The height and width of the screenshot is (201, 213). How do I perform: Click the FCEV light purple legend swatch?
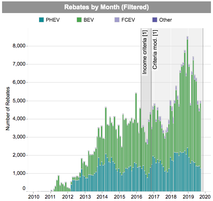[x=117, y=20]
